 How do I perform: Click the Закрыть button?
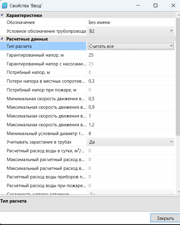[x=165, y=218]
